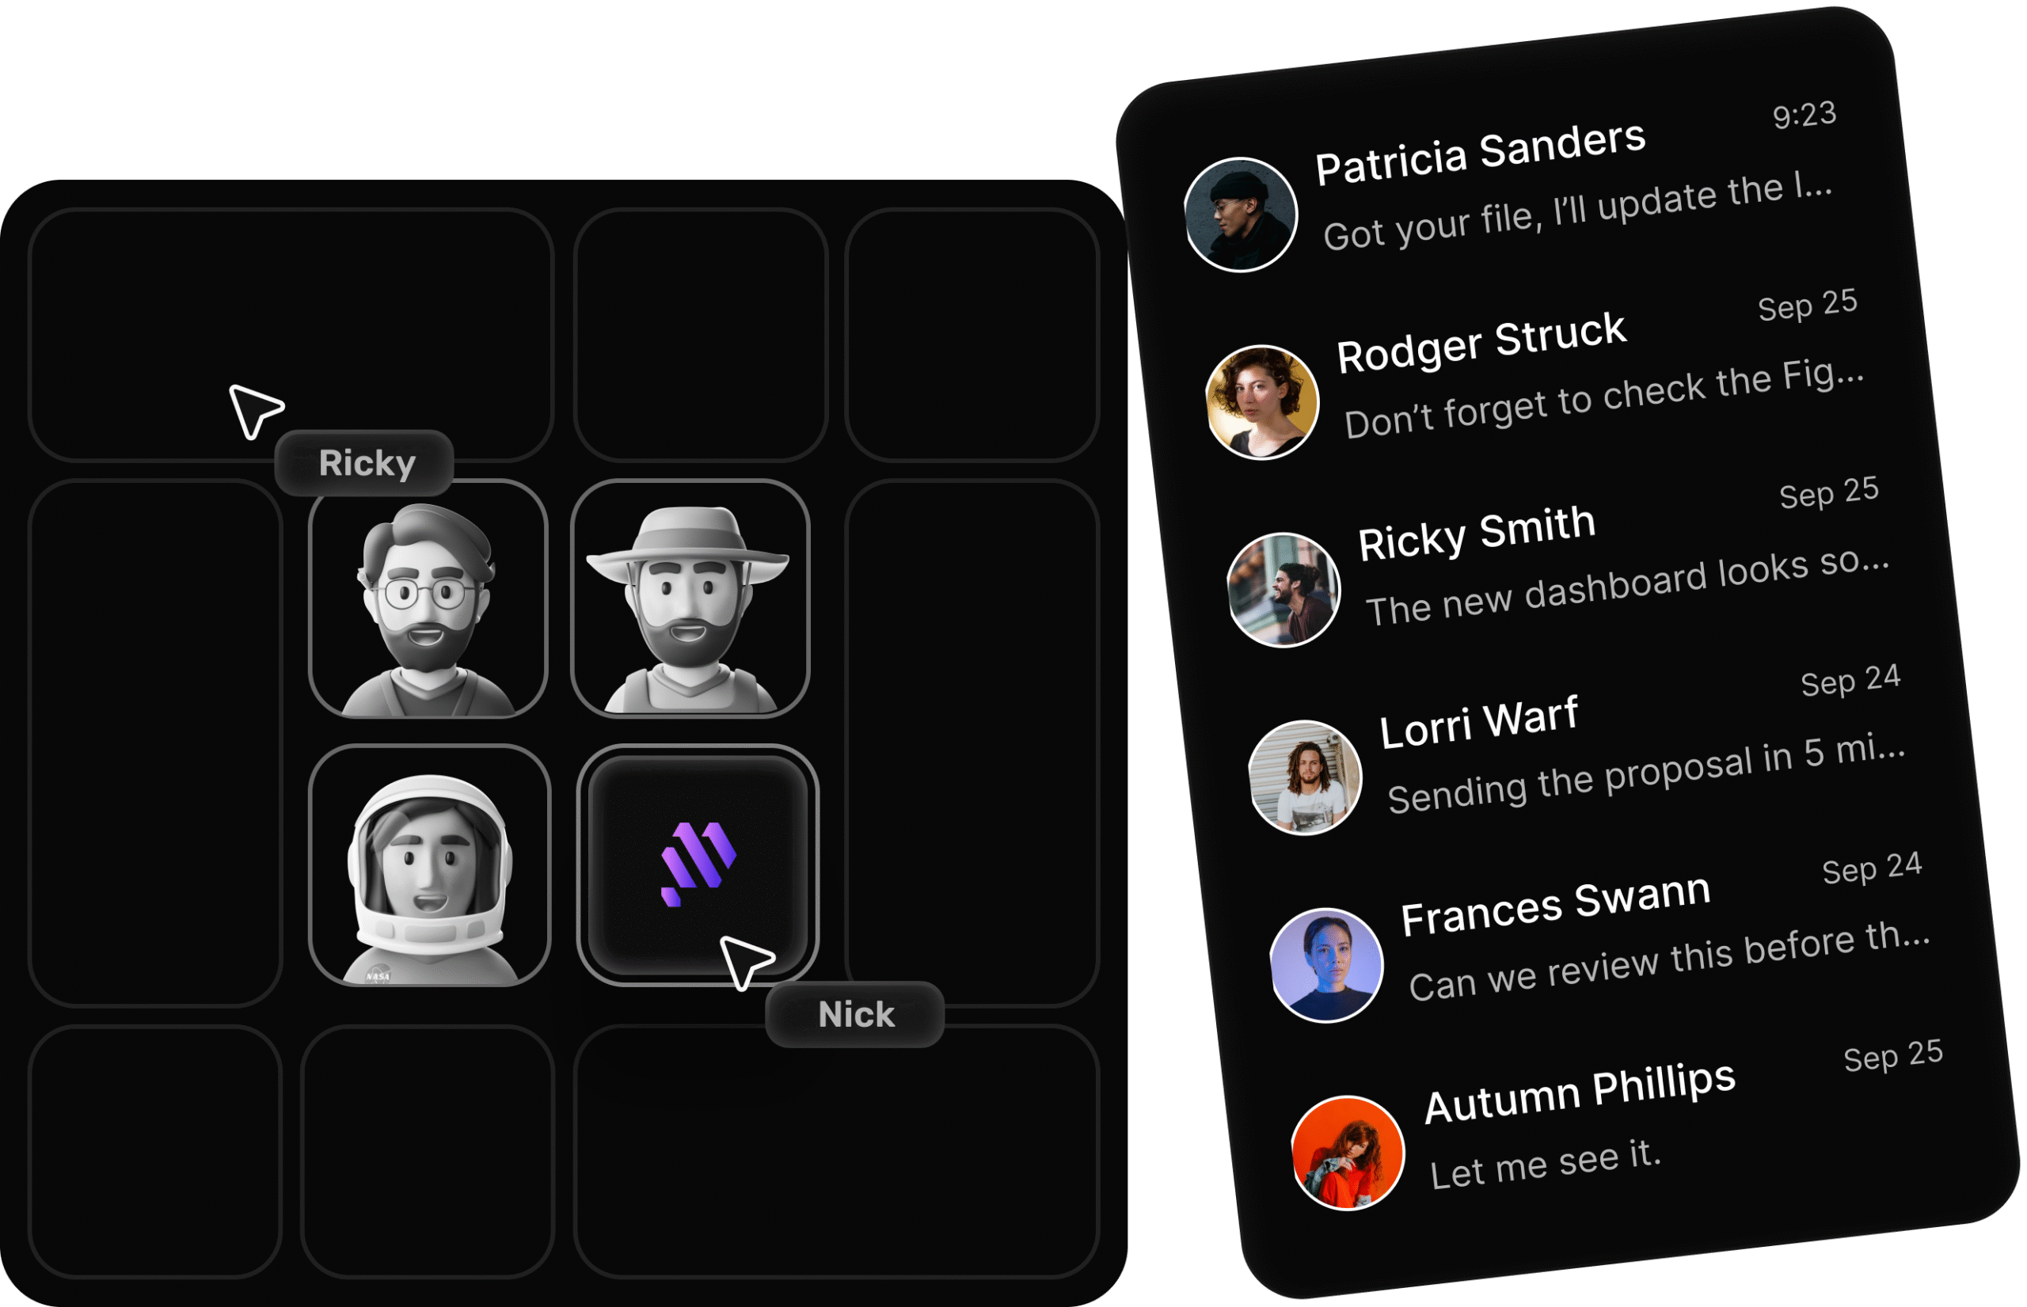2027x1307 pixels.
Task: Select the bearded avatar with glasses
Action: click(428, 599)
